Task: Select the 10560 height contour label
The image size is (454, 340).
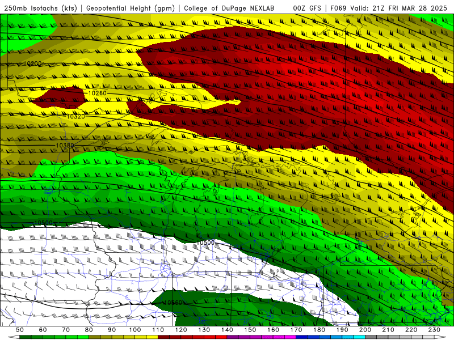Action: click(x=173, y=303)
